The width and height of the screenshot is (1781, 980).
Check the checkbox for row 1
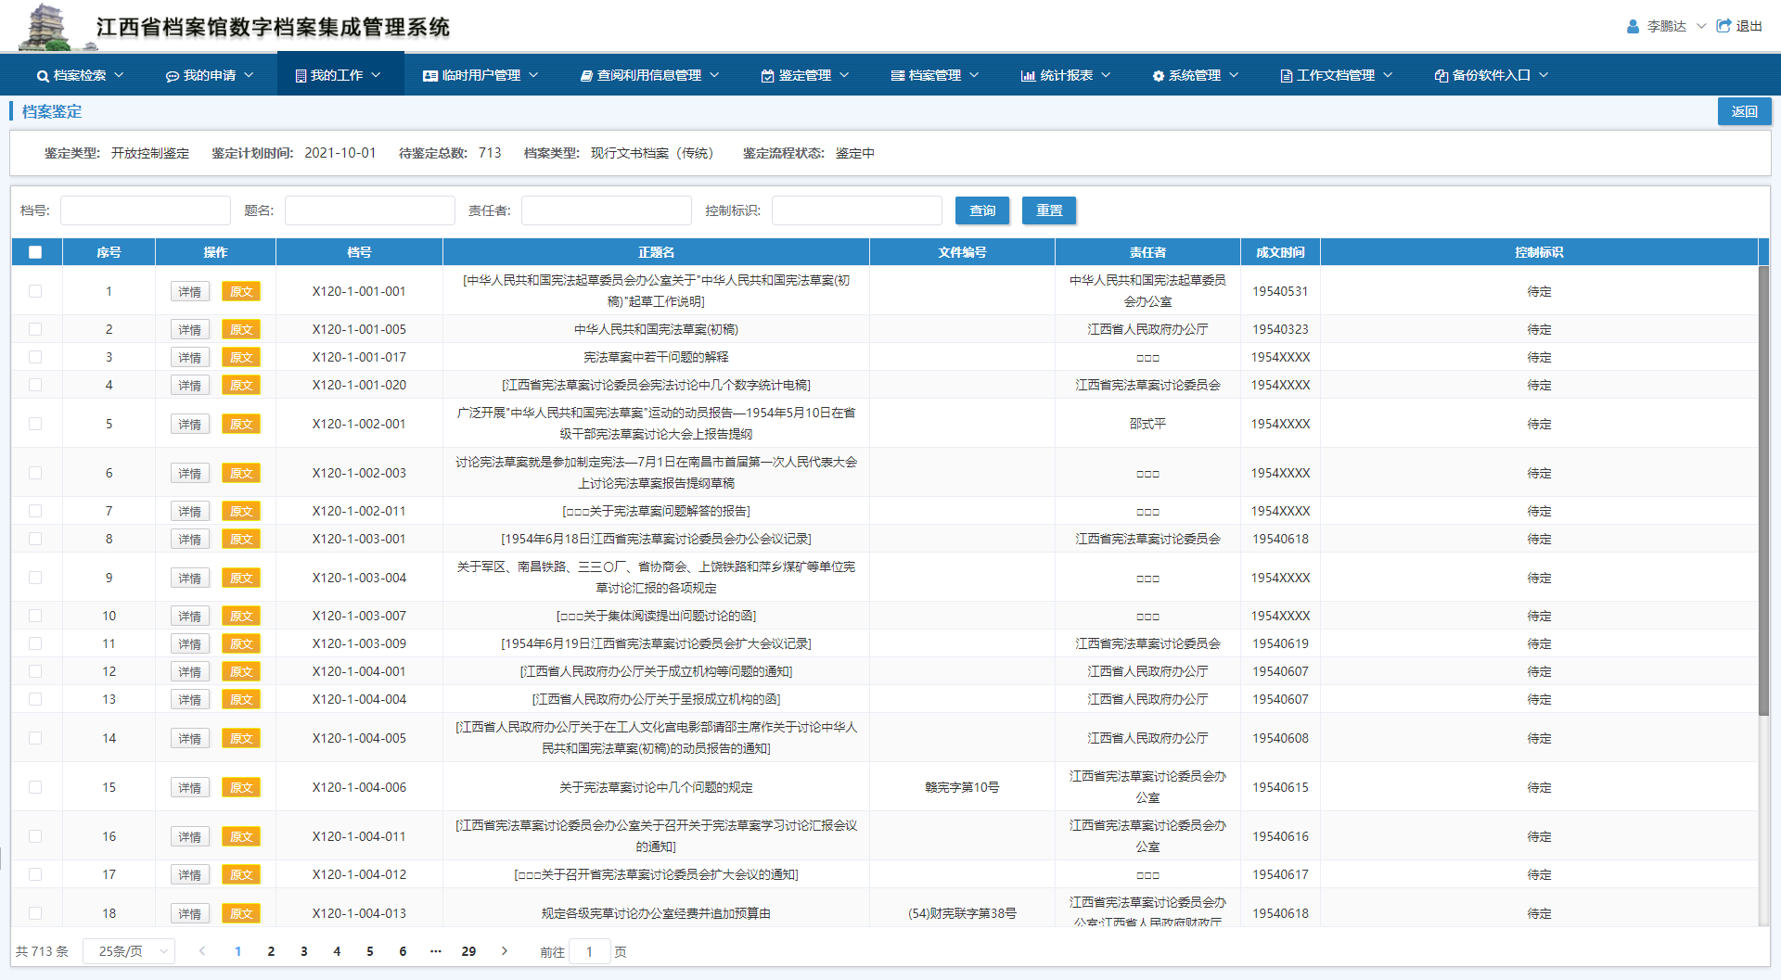(x=35, y=291)
